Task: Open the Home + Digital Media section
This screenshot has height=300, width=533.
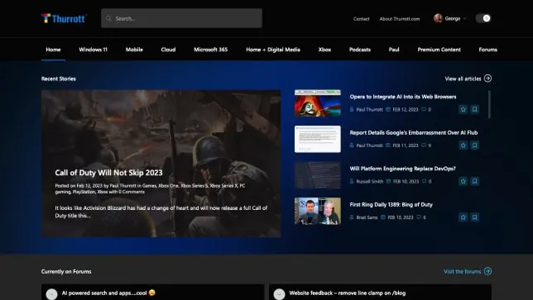Action: pos(273,50)
